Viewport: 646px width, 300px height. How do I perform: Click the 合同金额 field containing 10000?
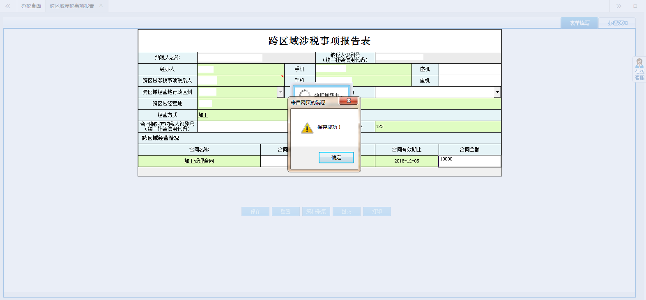tap(469, 161)
